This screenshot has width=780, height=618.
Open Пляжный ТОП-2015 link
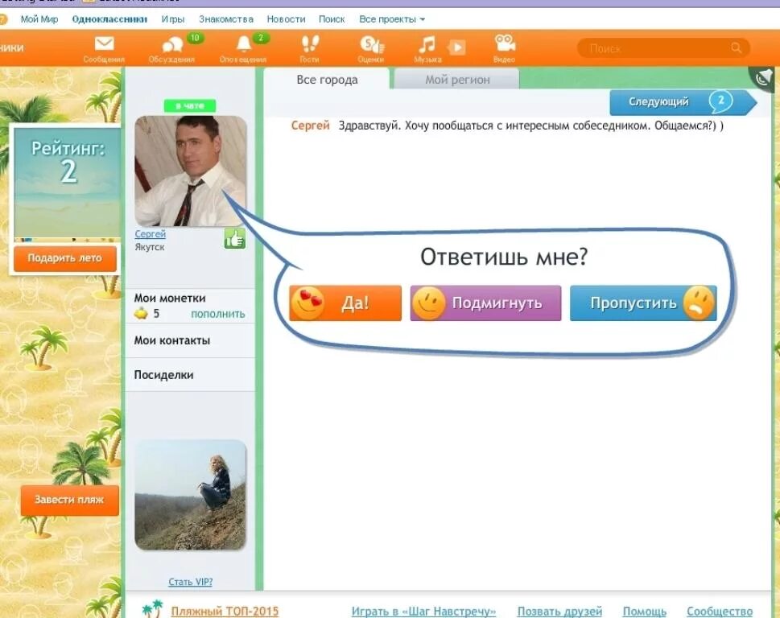click(225, 611)
